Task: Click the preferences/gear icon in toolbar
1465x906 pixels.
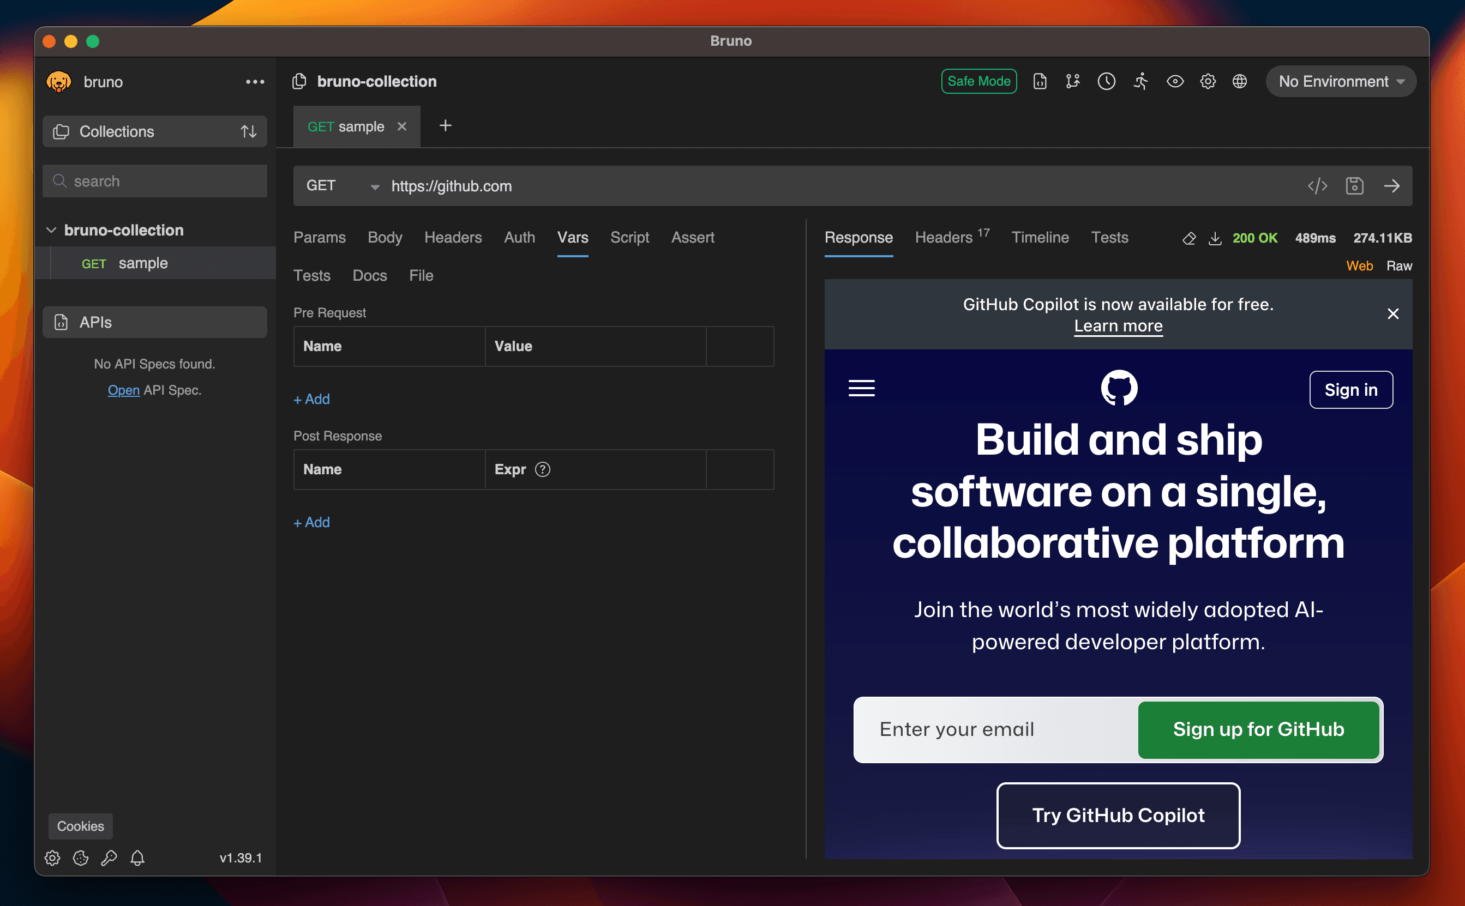Action: click(x=1209, y=81)
